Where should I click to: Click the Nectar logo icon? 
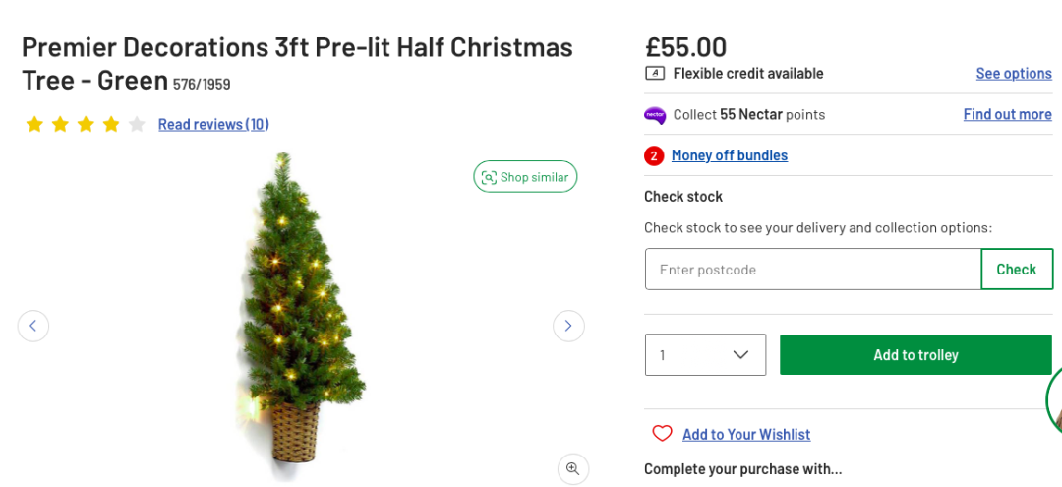click(655, 115)
